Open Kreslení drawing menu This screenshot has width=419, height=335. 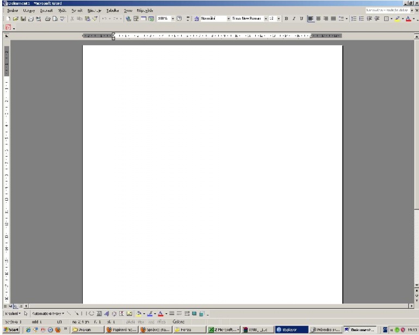coord(13,314)
